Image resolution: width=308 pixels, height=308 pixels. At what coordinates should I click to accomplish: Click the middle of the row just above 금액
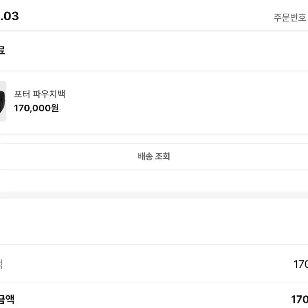tap(154, 265)
